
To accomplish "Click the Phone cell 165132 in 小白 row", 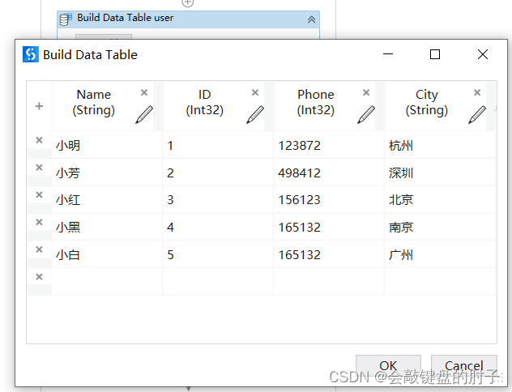I will click(329, 254).
